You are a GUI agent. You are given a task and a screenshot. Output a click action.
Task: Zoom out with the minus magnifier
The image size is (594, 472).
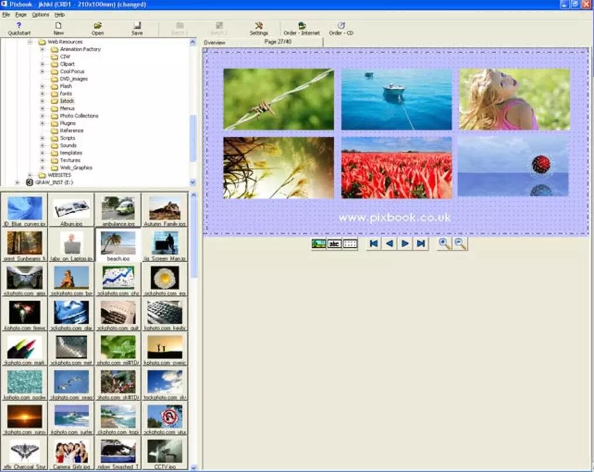click(x=460, y=244)
